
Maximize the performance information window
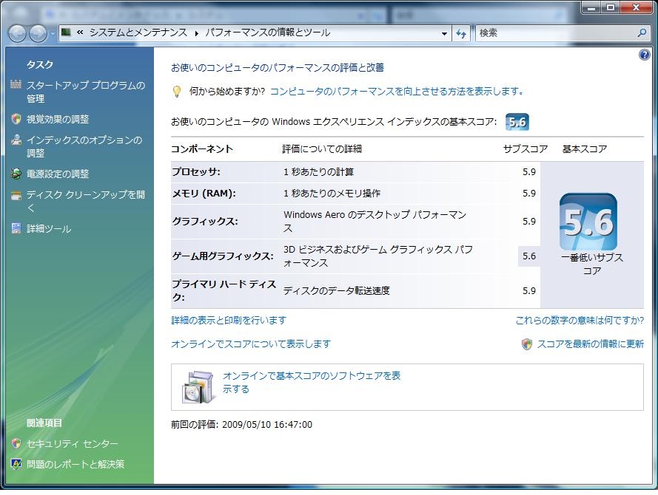tap(611, 7)
